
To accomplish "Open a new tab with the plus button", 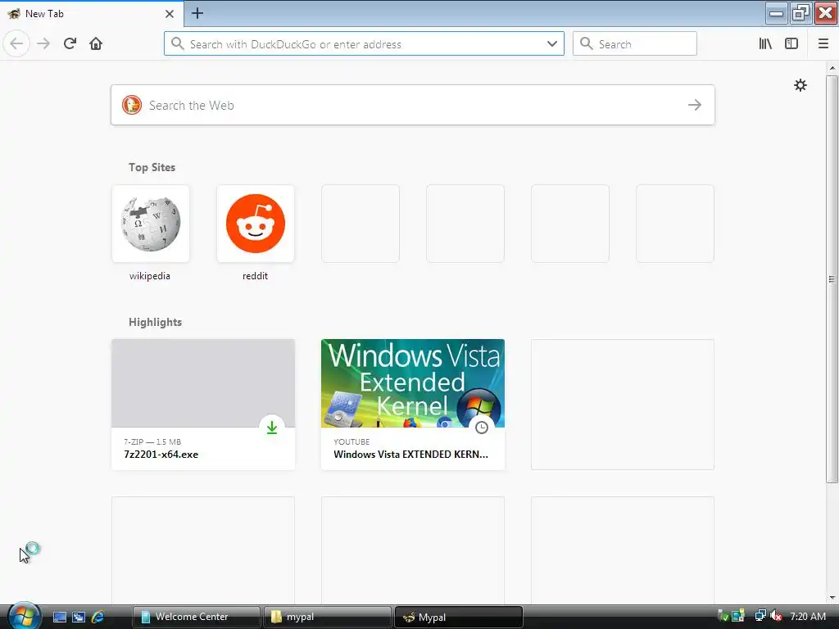I will [x=197, y=13].
